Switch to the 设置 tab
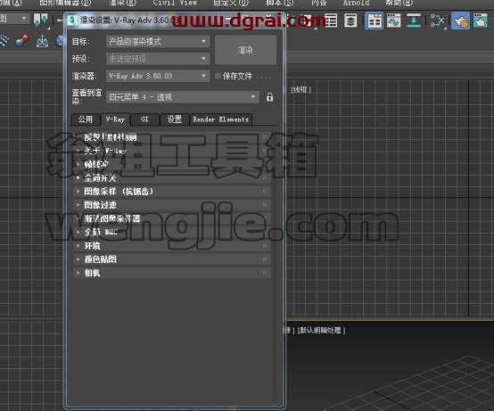The image size is (494, 411). click(x=175, y=119)
